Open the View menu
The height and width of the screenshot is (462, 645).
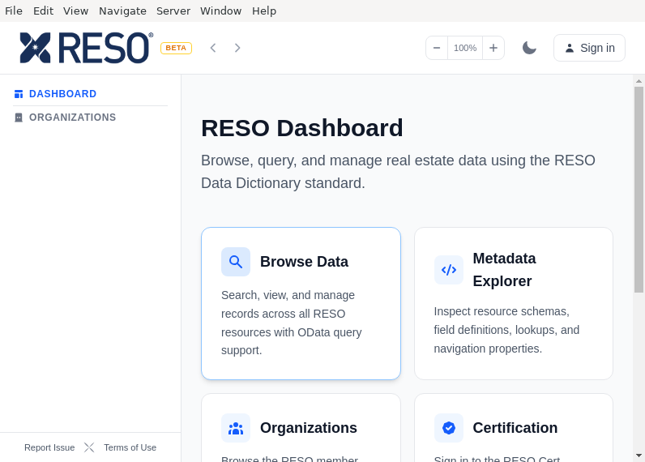(75, 11)
